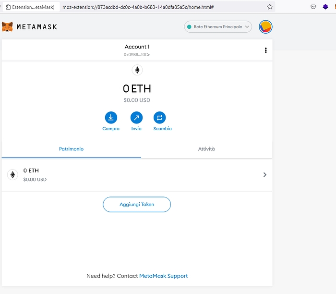The height and width of the screenshot is (294, 336).
Task: Select the Patrimonio tab
Action: [71, 149]
